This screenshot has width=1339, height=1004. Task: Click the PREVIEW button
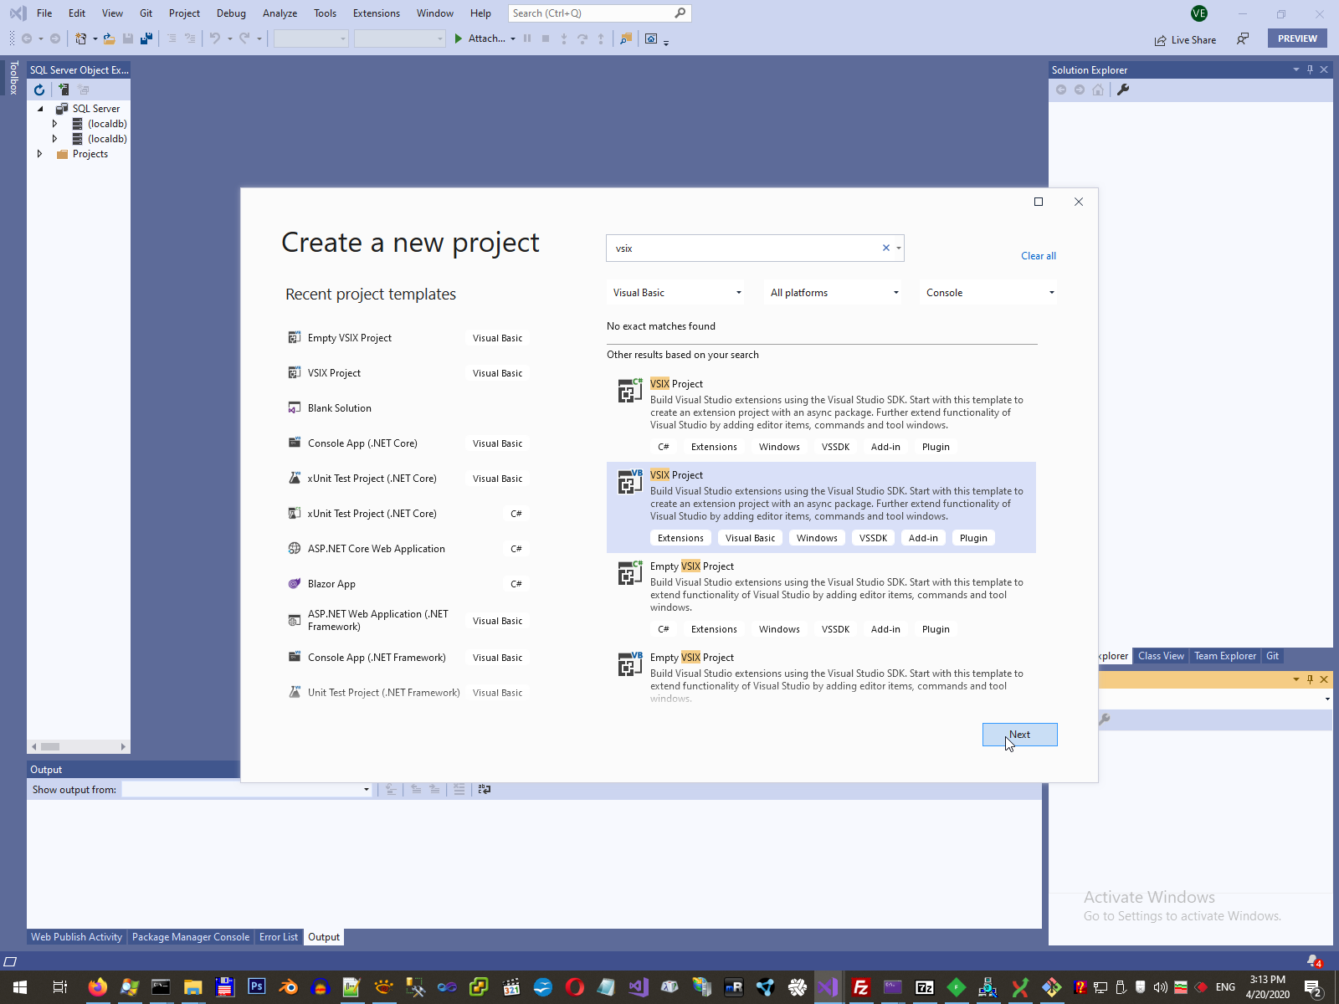[x=1297, y=38]
